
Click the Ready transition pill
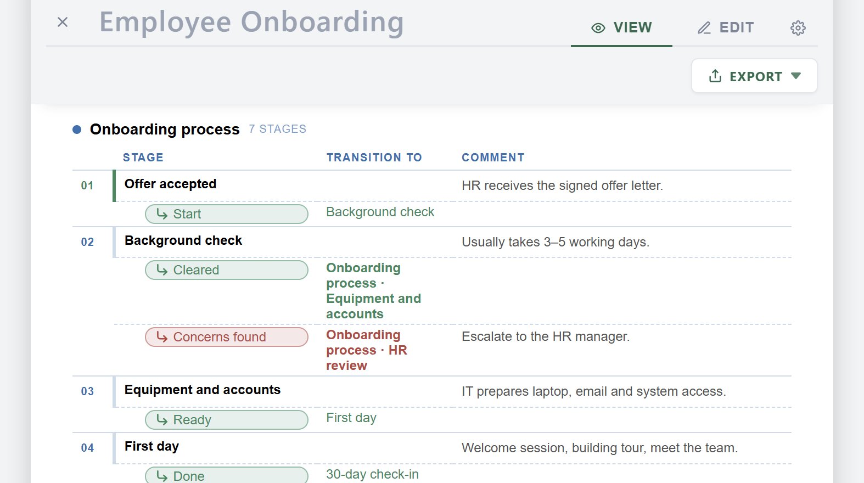pyautogui.click(x=226, y=420)
